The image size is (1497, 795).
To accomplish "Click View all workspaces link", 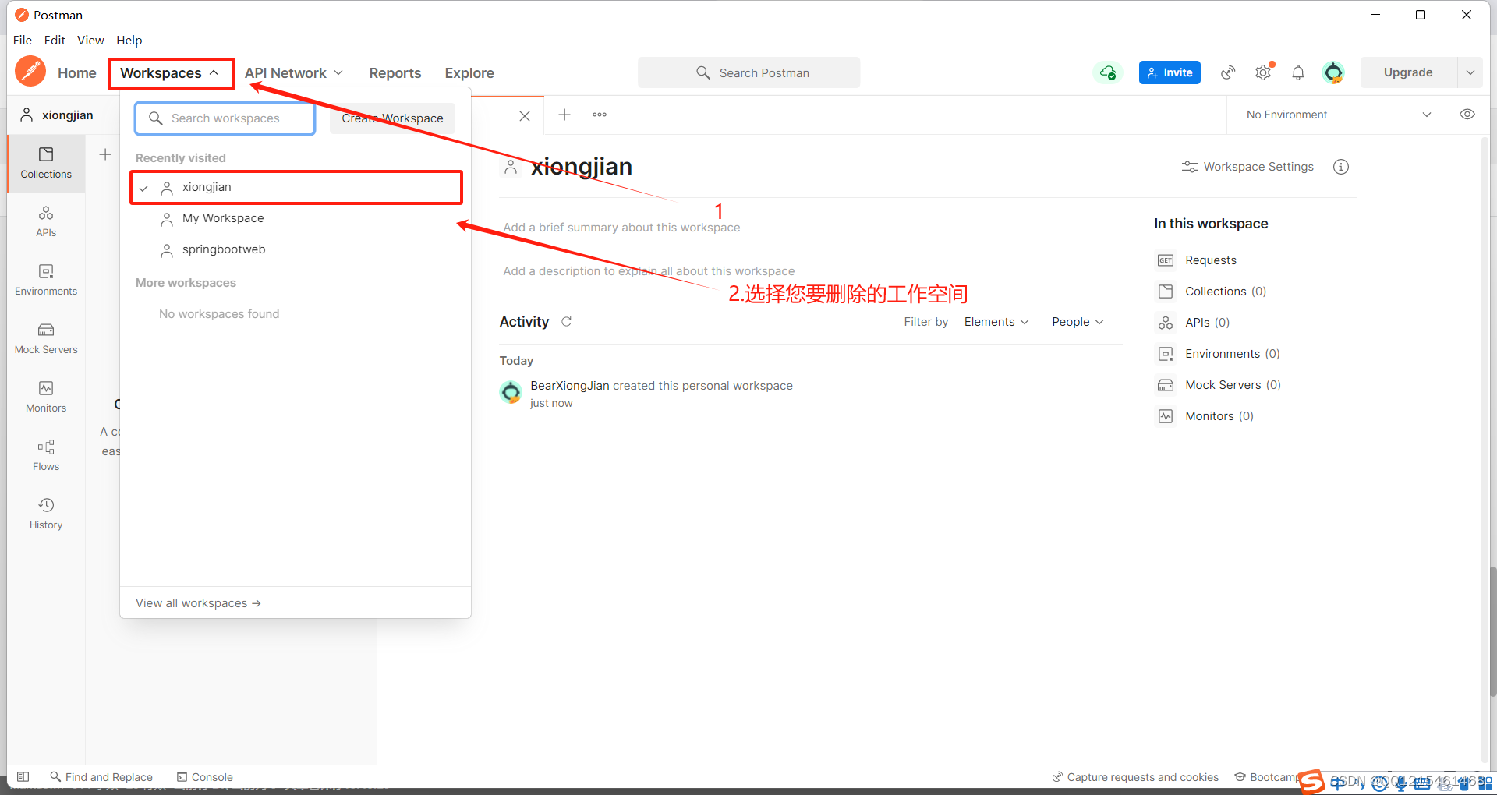I will (198, 603).
